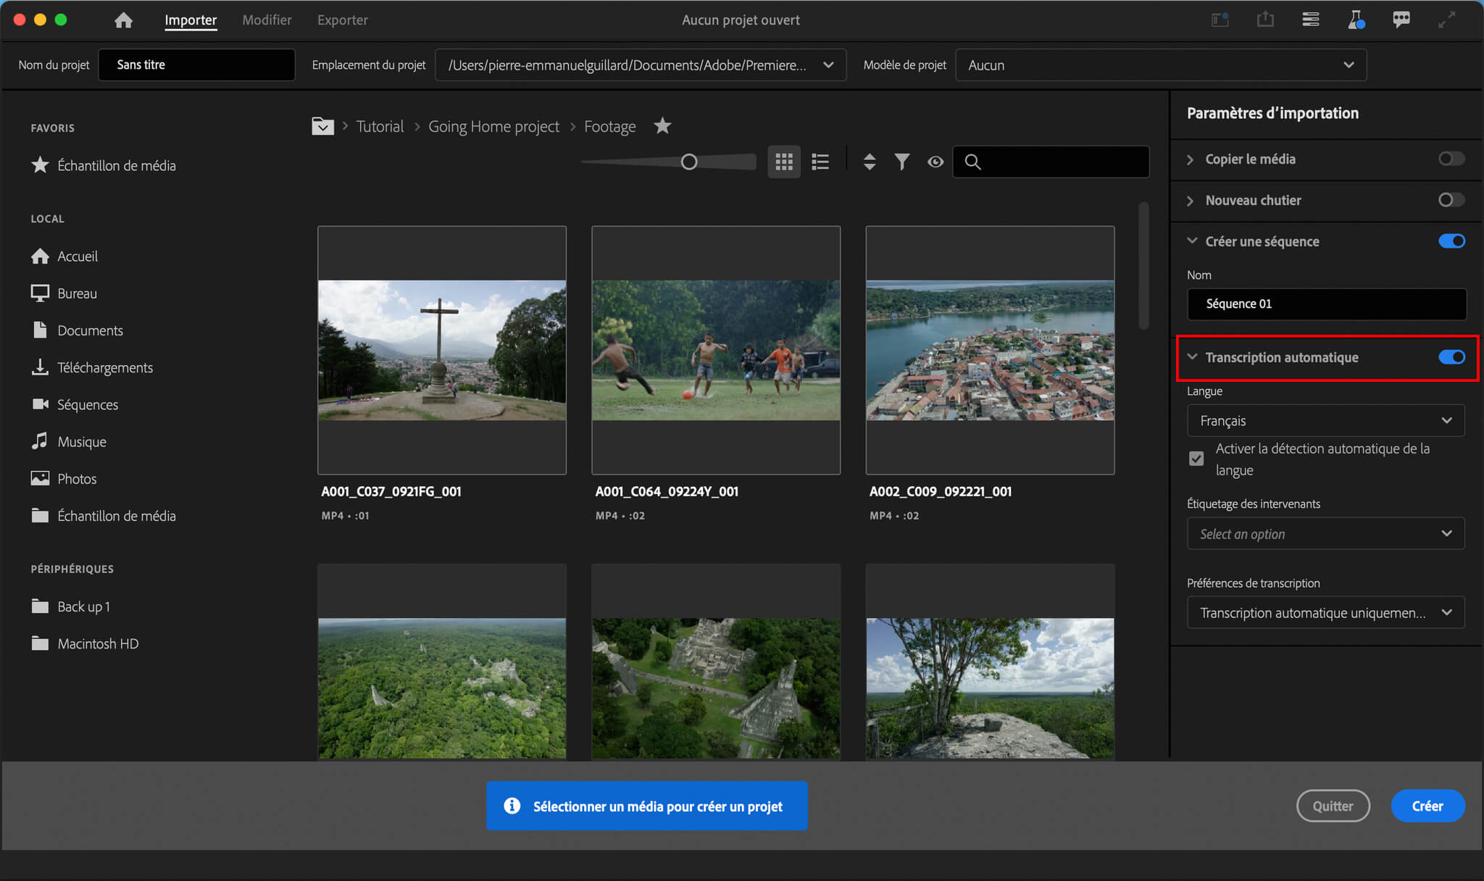Open Téléchargements location
Image resolution: width=1484 pixels, height=881 pixels.
[x=92, y=367]
